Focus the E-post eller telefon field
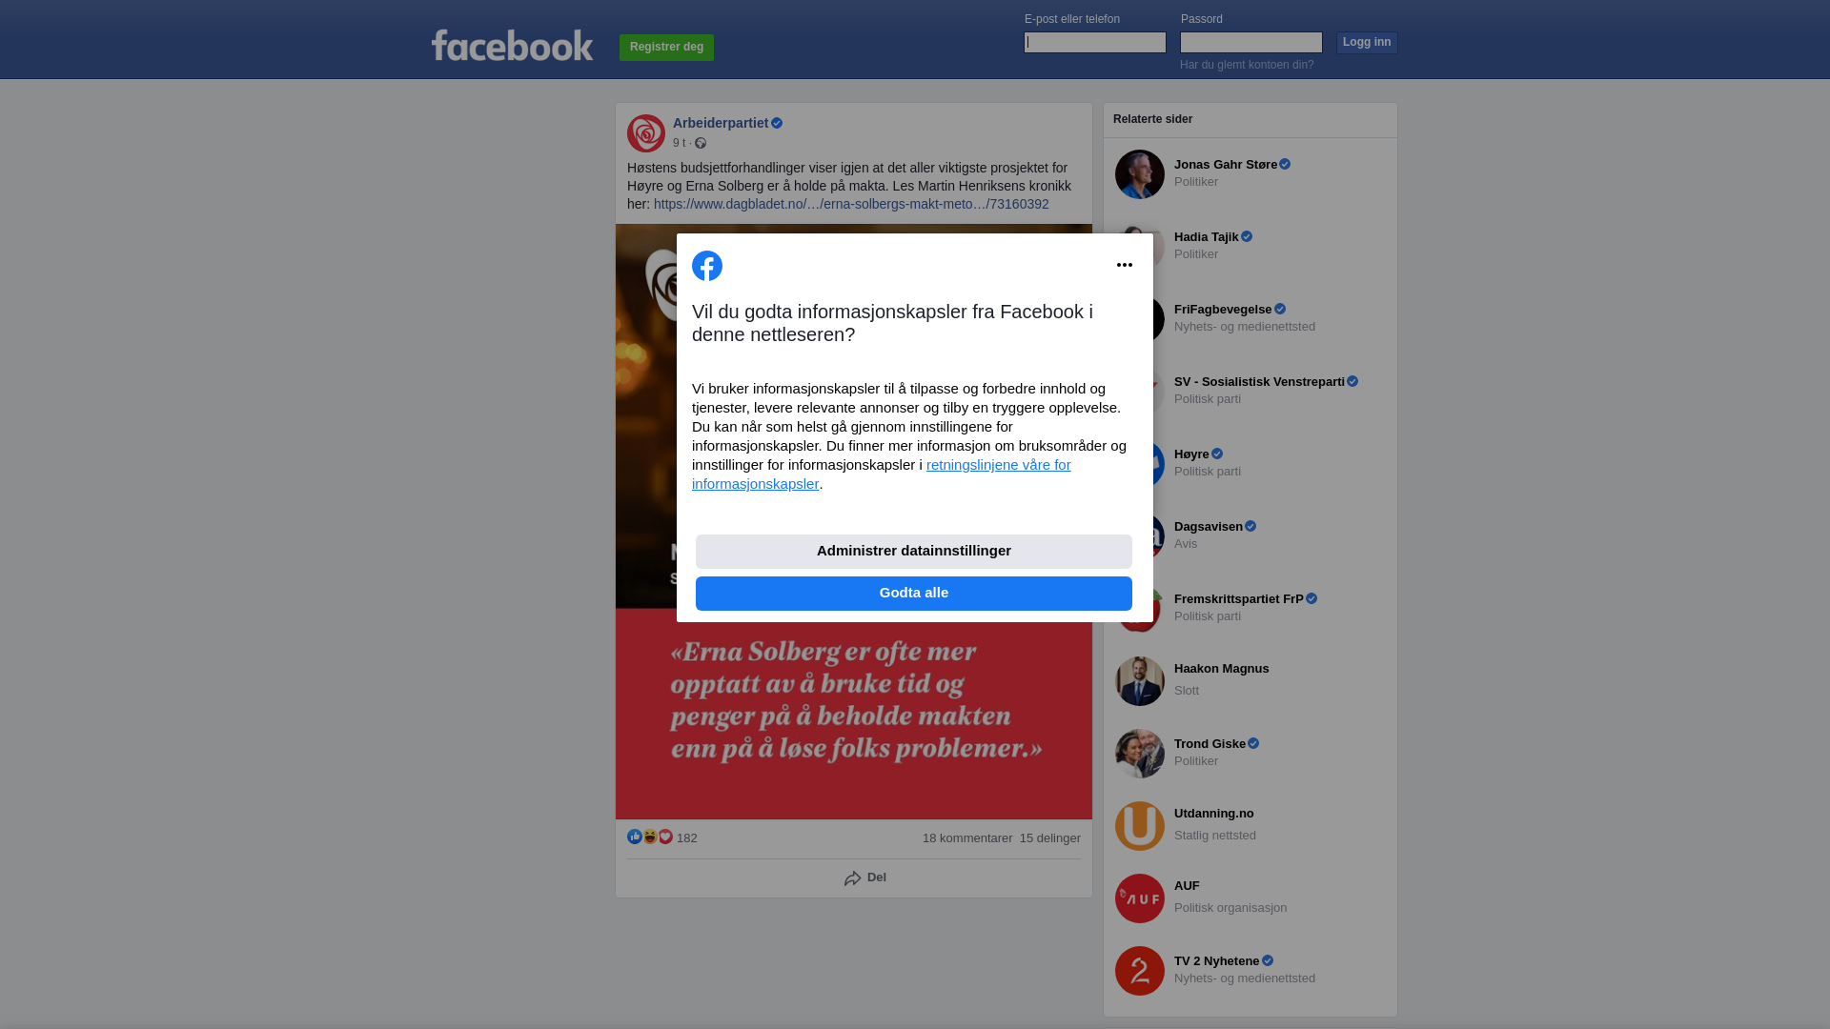 [1095, 42]
